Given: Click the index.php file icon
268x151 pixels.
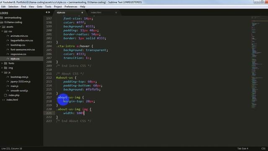Looking at the screenshot, I should 5,95.
